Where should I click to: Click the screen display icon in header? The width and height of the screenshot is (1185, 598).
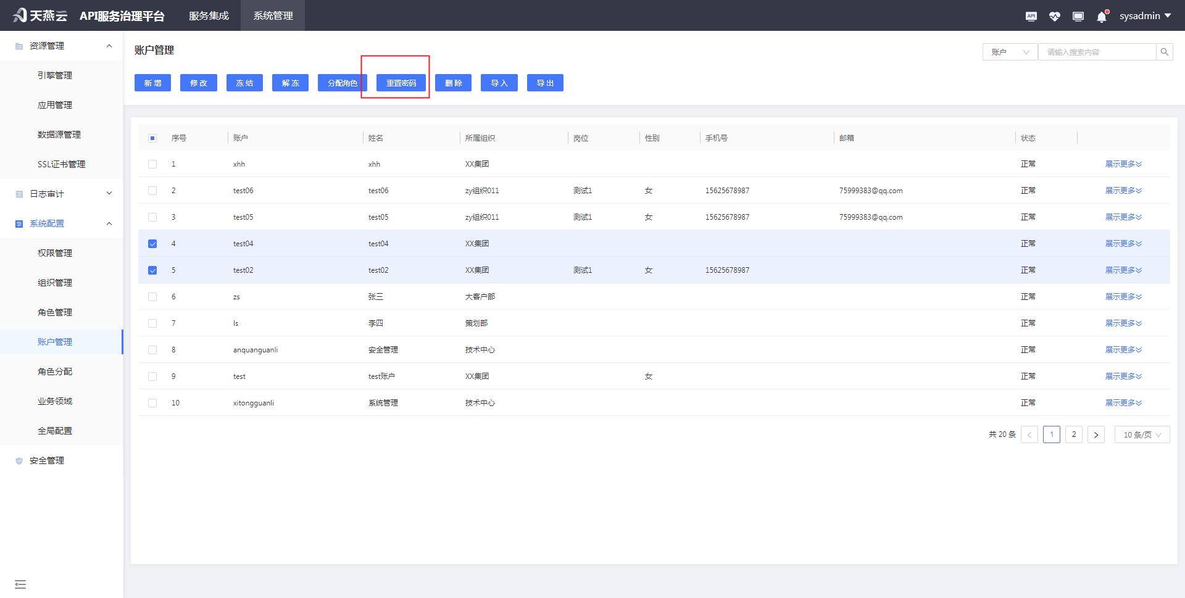[1078, 16]
